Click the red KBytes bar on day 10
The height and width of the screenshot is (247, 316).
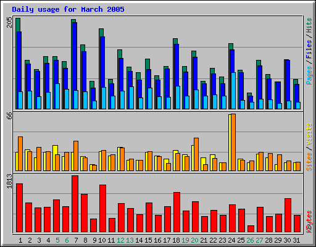(102, 209)
